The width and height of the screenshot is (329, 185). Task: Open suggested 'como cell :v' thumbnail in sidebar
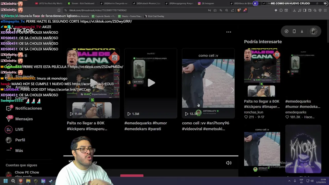[262, 150]
